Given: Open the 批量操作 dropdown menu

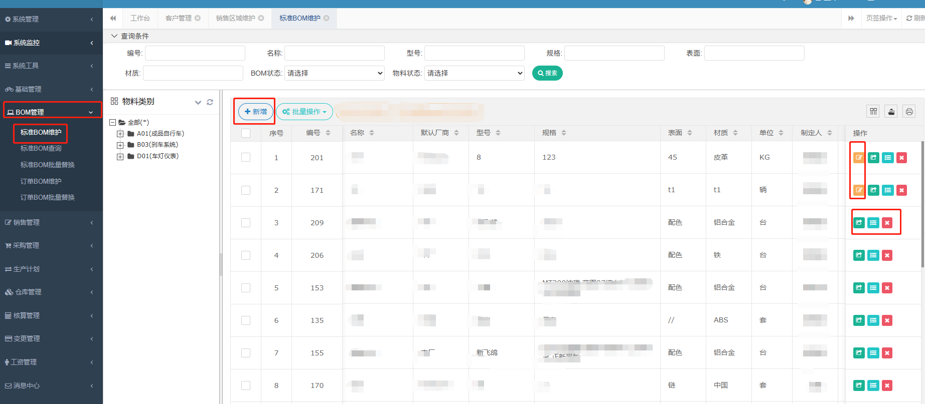Looking at the screenshot, I should (304, 112).
